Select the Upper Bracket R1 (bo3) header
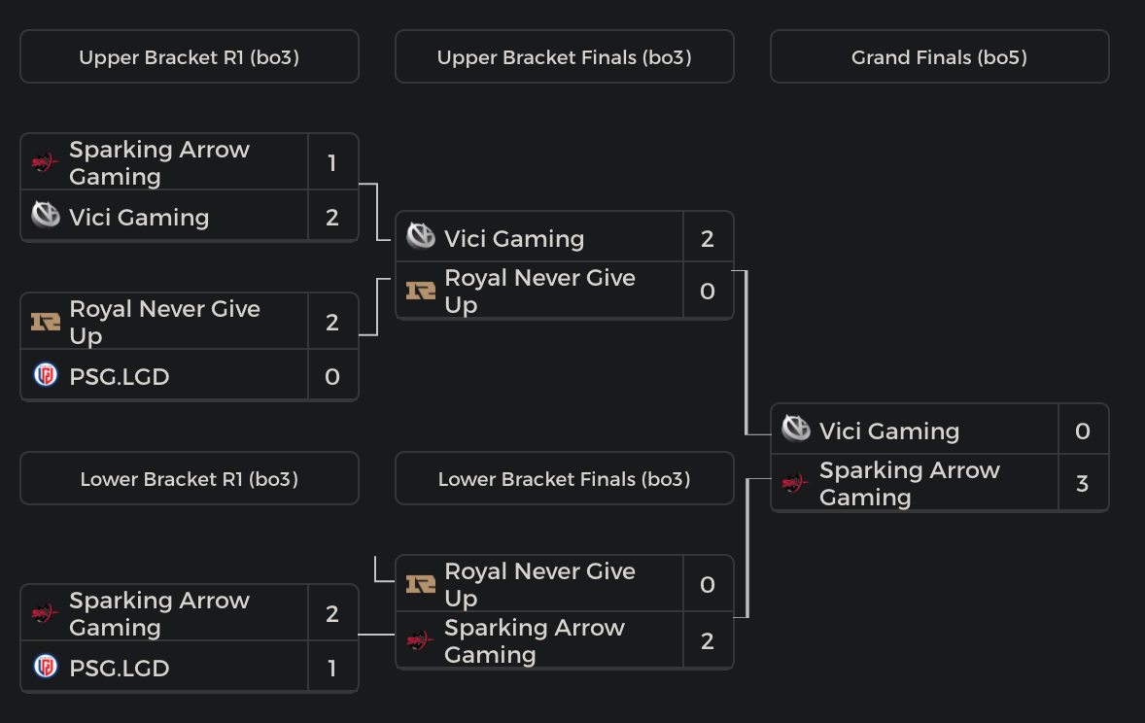This screenshot has width=1145, height=723. click(x=190, y=57)
